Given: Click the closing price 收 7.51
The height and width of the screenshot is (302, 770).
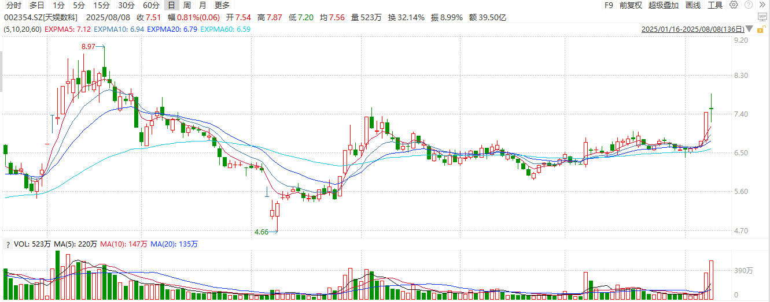Looking at the screenshot, I should (x=148, y=17).
